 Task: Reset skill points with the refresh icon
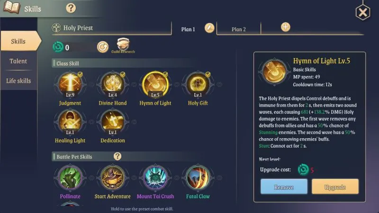[x=103, y=47]
